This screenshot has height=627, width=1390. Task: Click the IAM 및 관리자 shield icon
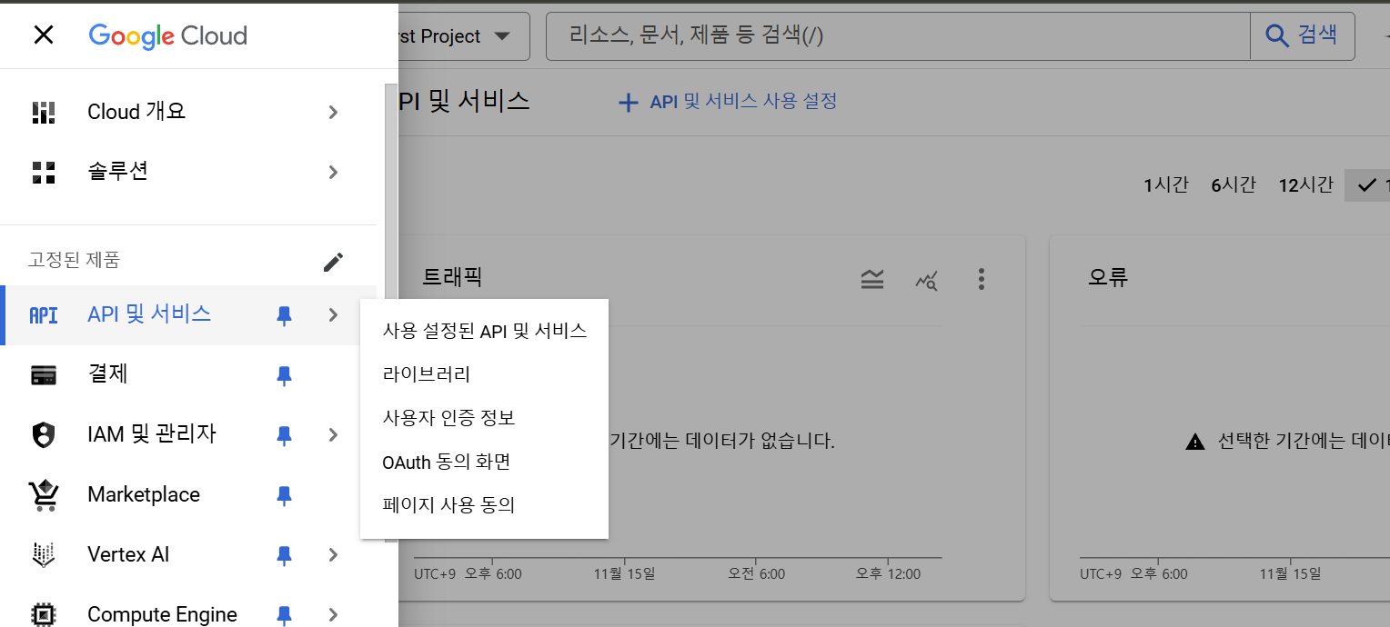click(44, 434)
